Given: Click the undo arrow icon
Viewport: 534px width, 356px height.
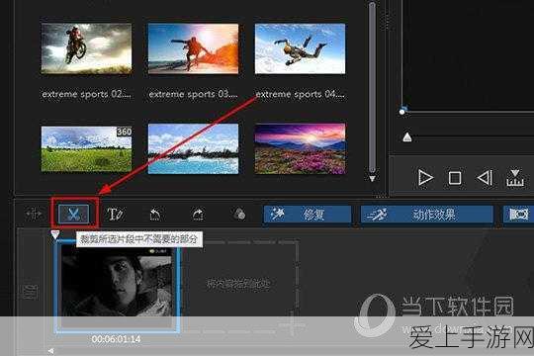Looking at the screenshot, I should pyautogui.click(x=155, y=215).
